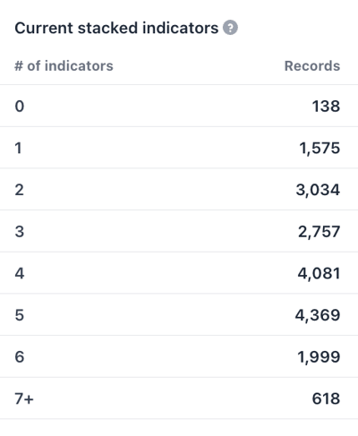The image size is (358, 436).
Task: Click the 'Current stacked indicators' title
Action: point(116,28)
